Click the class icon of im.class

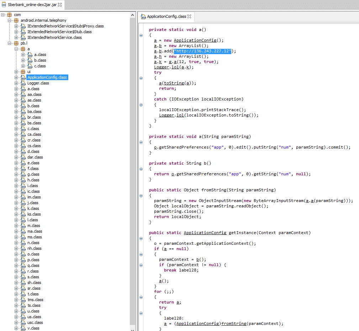[23, 197]
